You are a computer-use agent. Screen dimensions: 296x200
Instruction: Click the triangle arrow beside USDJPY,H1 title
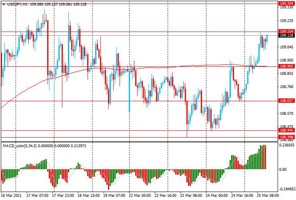[4, 4]
